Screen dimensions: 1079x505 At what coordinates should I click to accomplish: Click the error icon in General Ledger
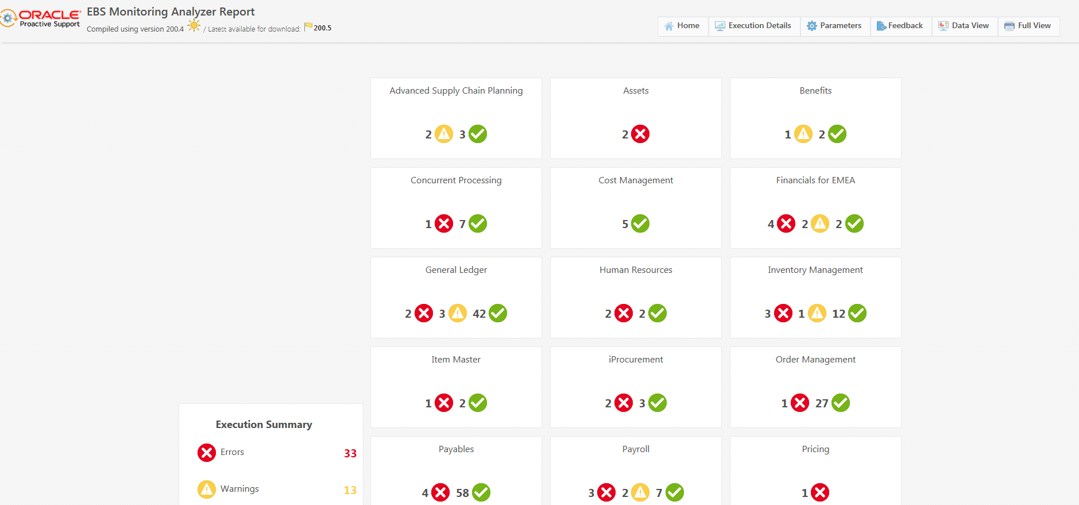(x=424, y=313)
